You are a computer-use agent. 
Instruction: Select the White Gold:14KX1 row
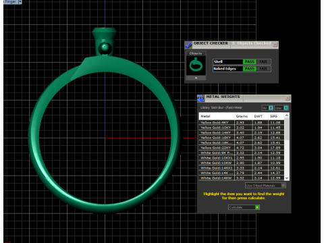(x=242, y=168)
